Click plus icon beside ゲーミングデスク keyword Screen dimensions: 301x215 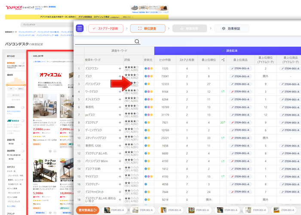tap(120, 130)
